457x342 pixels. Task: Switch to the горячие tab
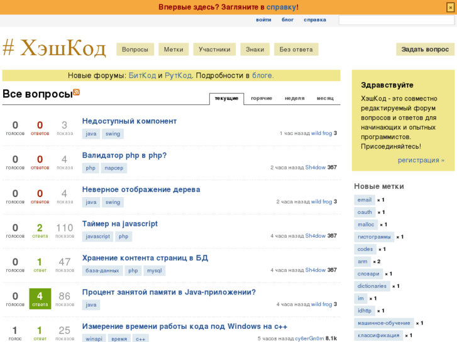(262, 99)
